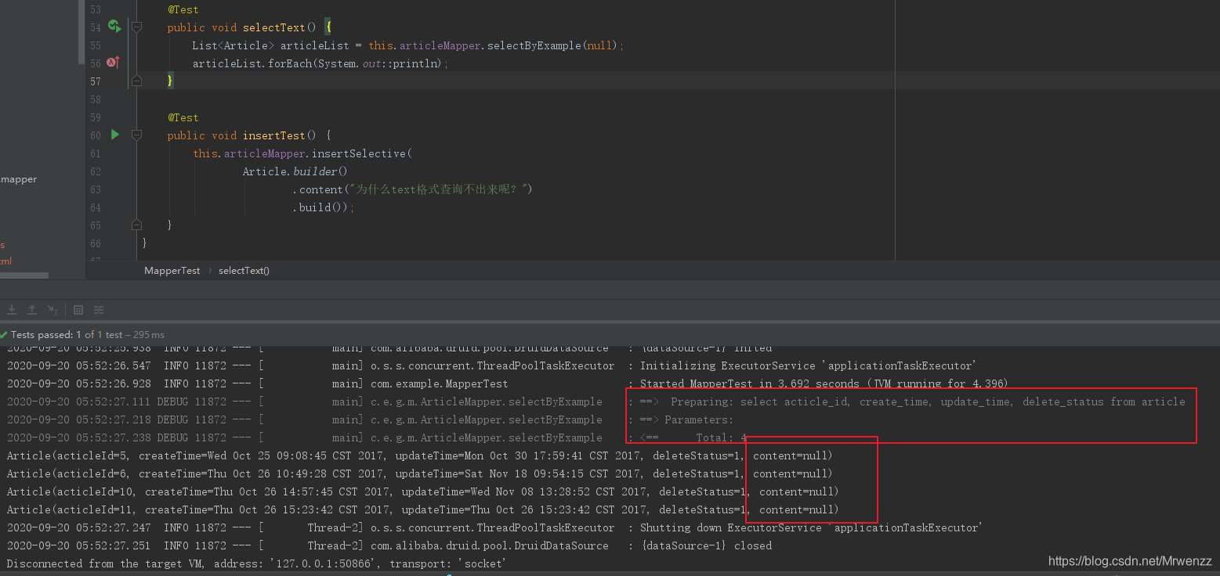Click the editor's vertical scrollbar thumb
Screen dimensions: 1220x576
[x=81, y=32]
